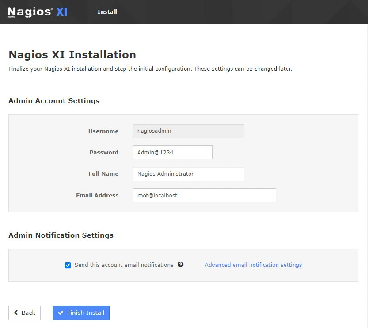
Task: Focus the Password input field
Action: pyautogui.click(x=172, y=152)
